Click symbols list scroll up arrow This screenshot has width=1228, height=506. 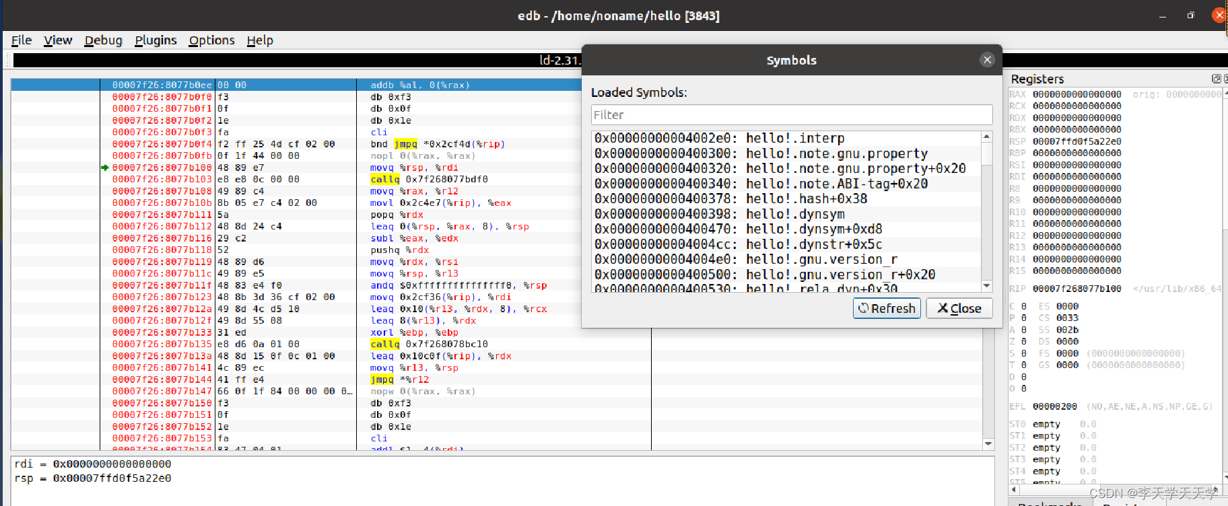987,137
